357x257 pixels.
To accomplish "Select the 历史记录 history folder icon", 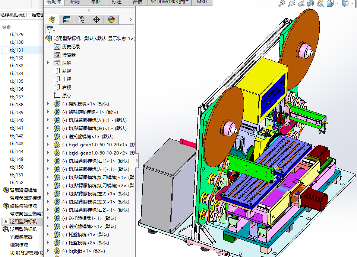I will (57, 47).
